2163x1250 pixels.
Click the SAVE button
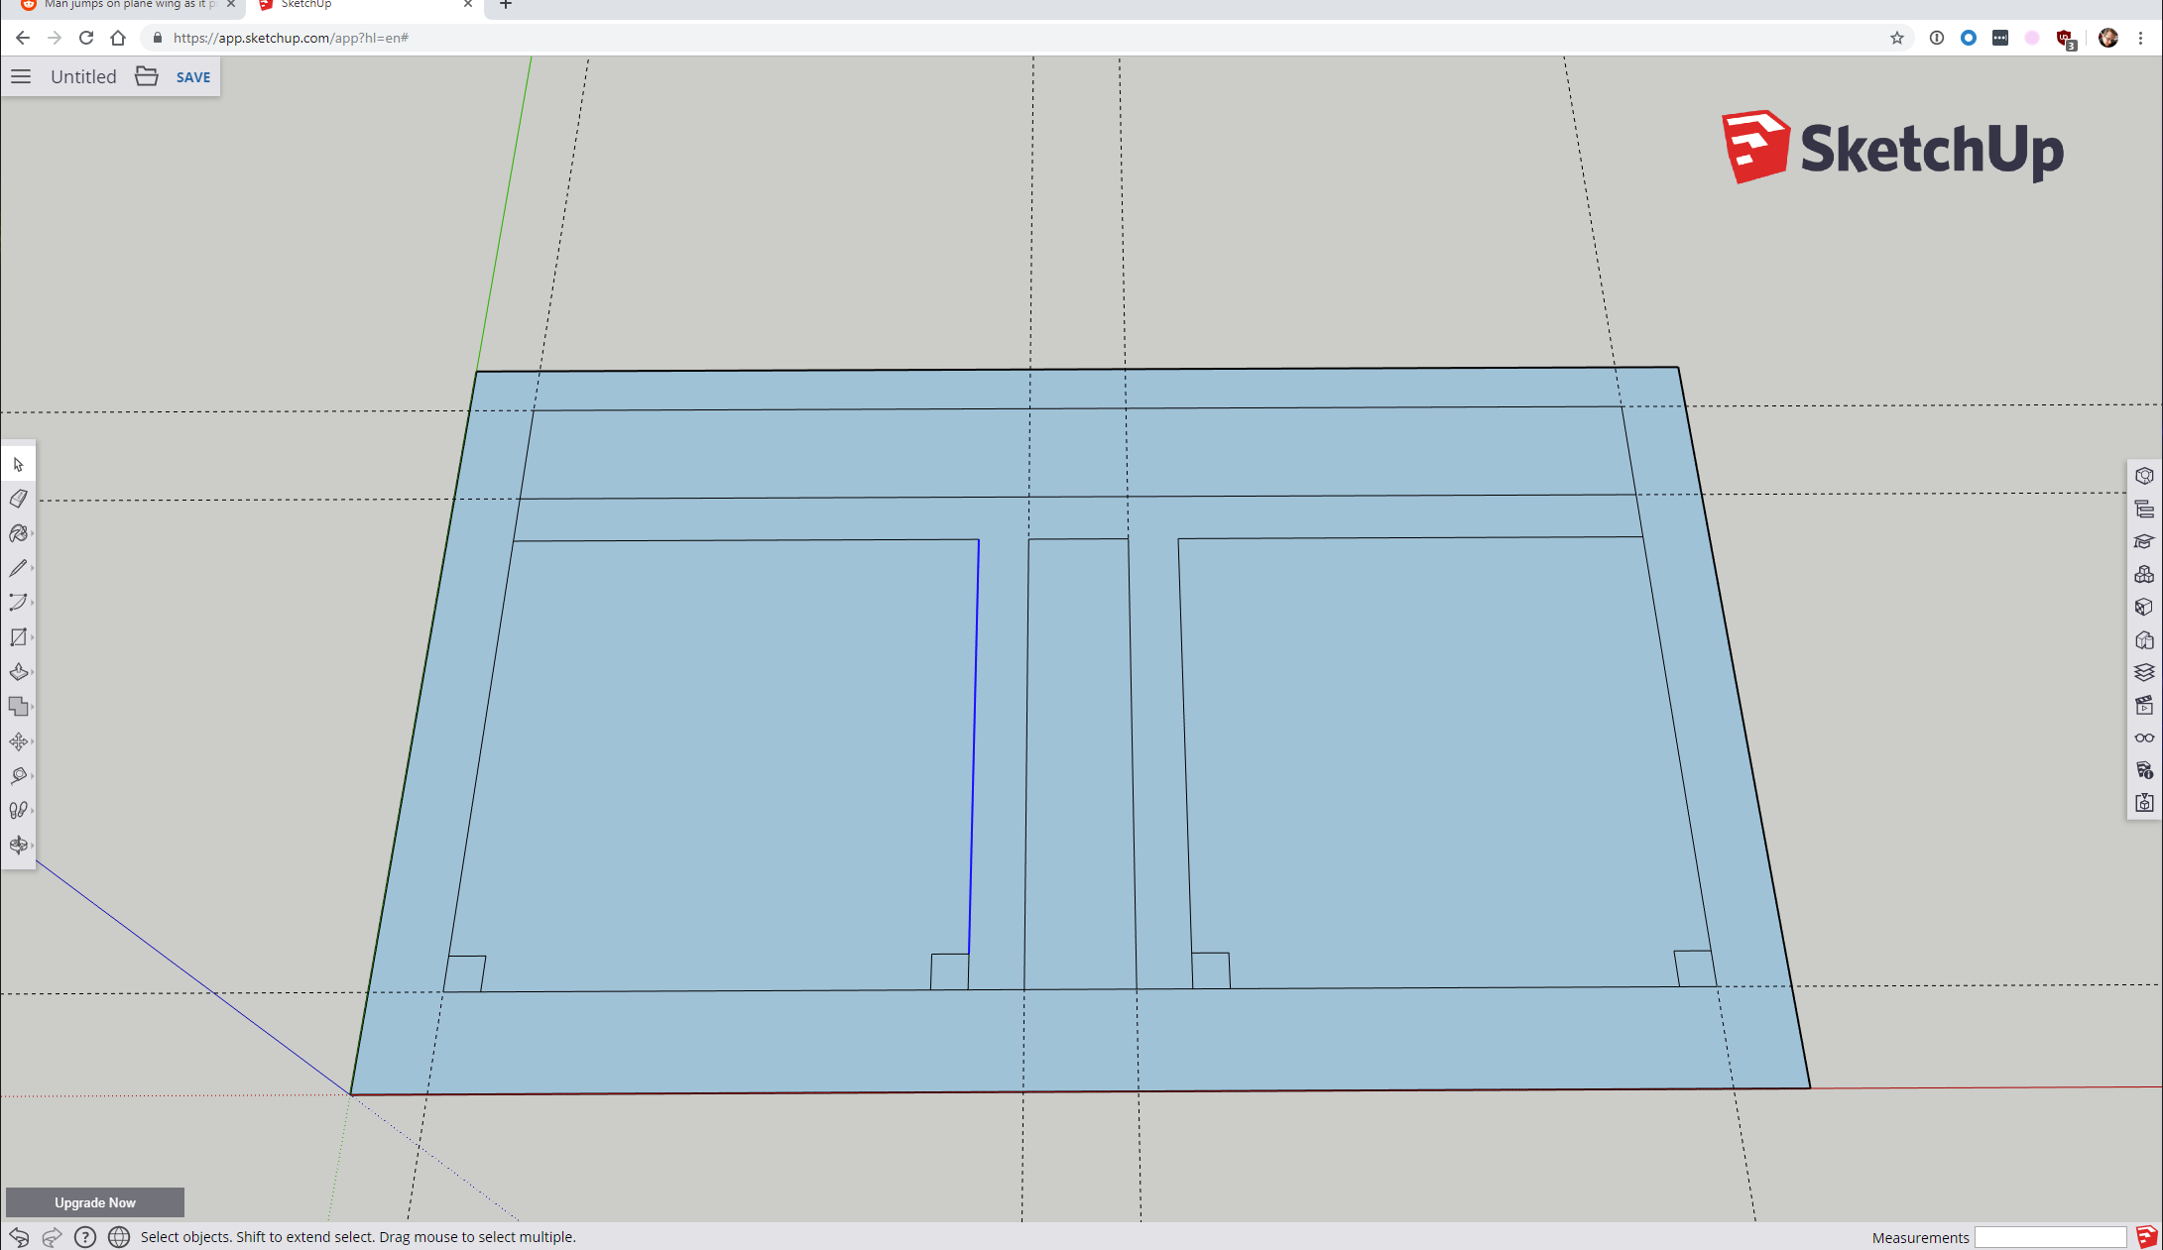(x=192, y=77)
